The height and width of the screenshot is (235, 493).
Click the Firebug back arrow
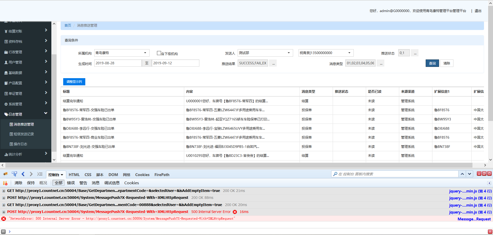point(23,174)
